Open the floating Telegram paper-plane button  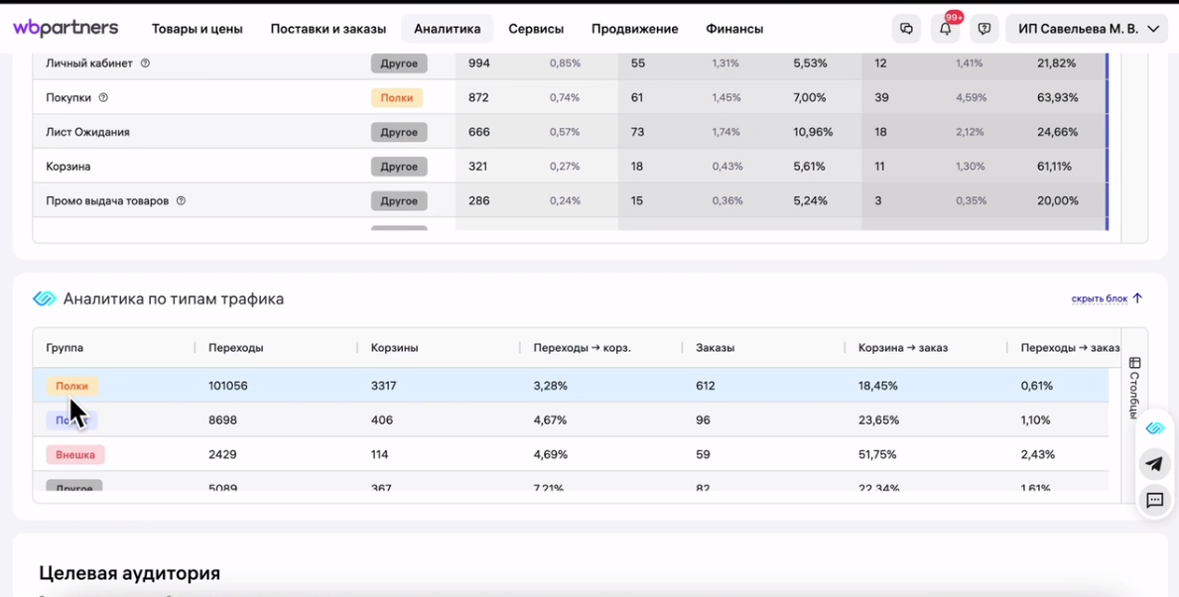coord(1155,465)
